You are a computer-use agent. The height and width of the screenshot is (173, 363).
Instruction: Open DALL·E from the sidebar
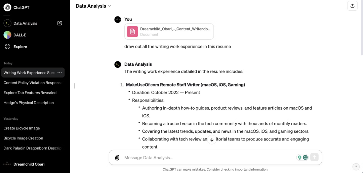pos(20,35)
